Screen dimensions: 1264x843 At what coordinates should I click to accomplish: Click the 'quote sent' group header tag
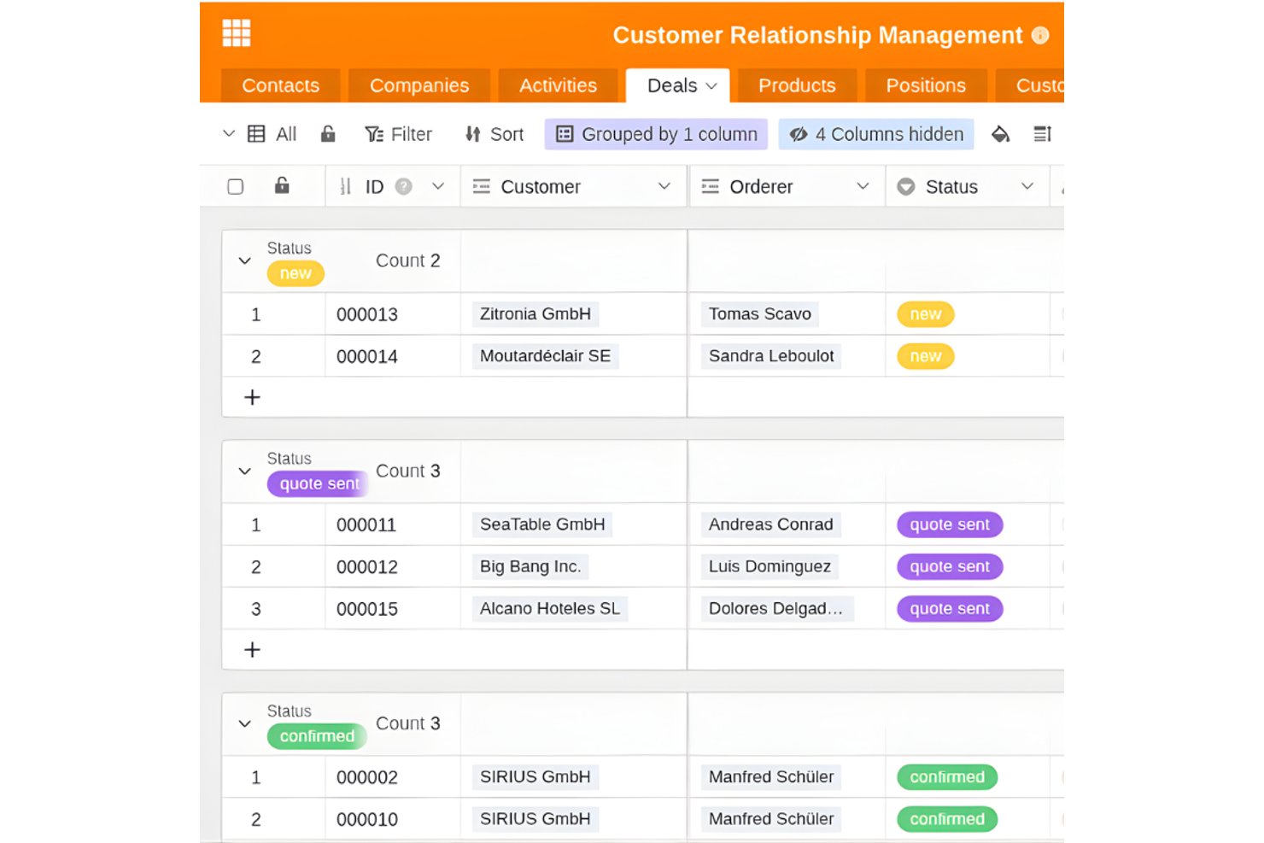319,483
